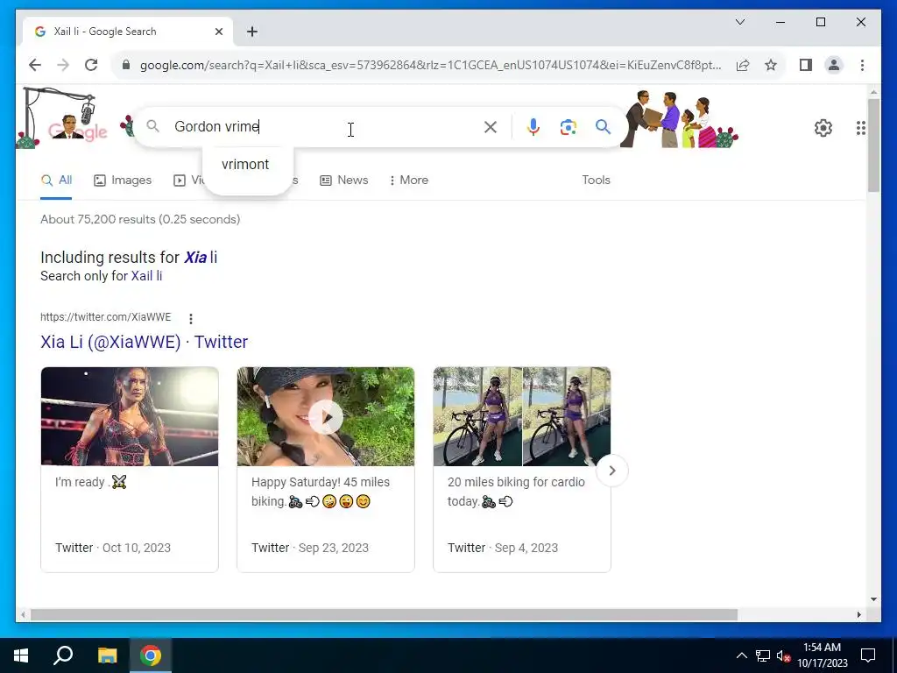897x673 pixels.
Task: Click into the Gordon vrime search field
Action: tap(326, 127)
